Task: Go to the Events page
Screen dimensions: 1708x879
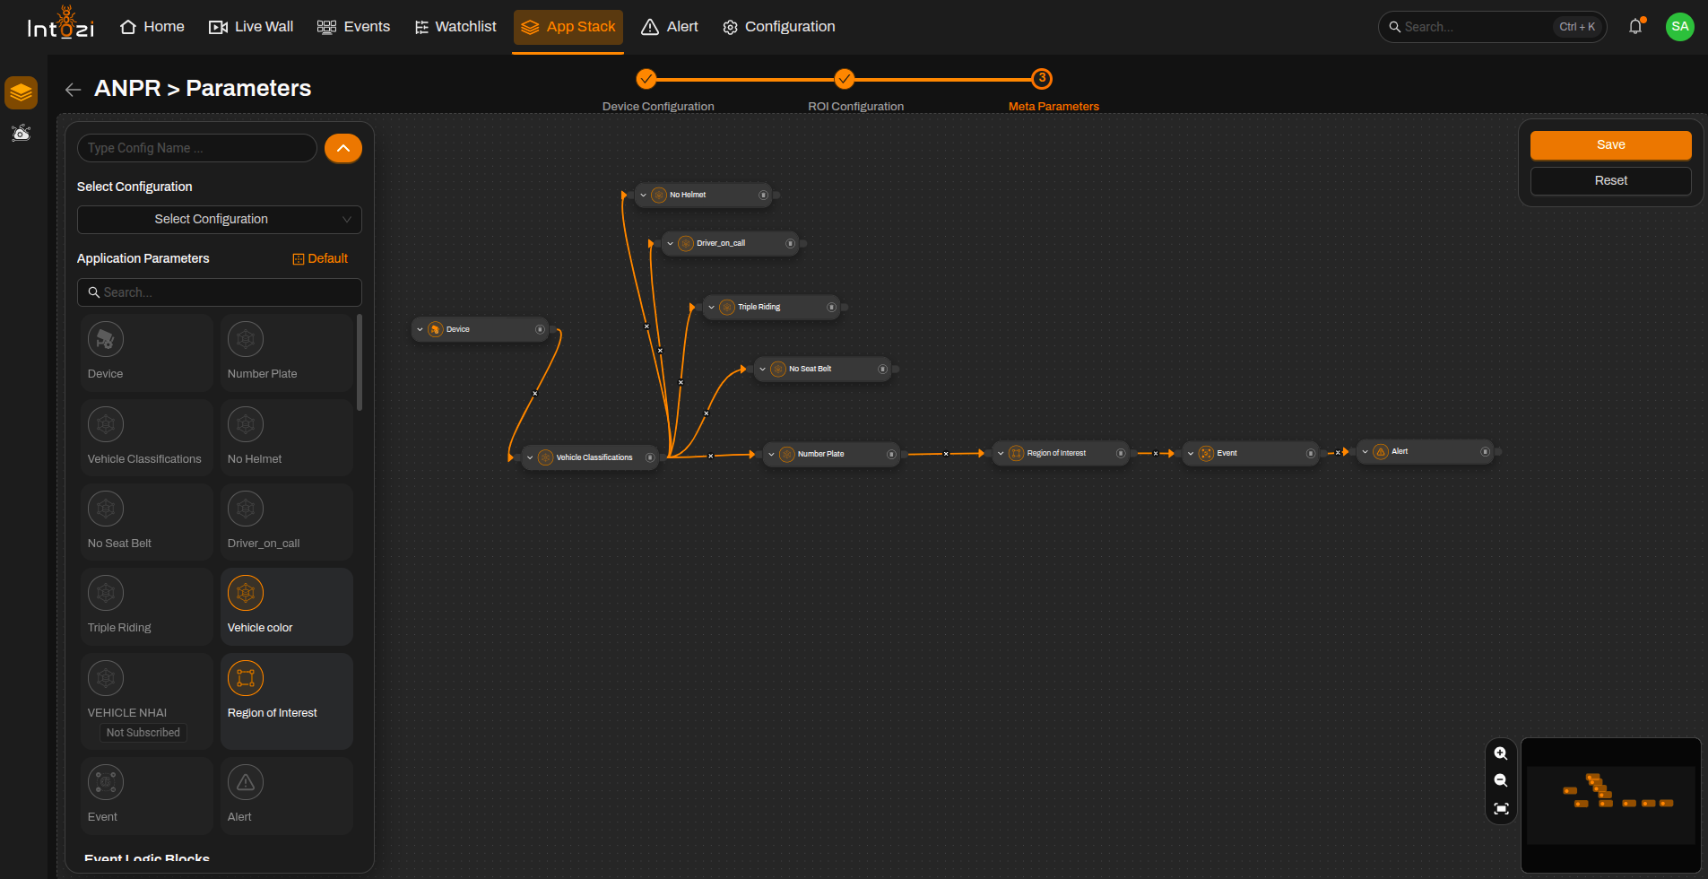Action: pyautogui.click(x=354, y=27)
